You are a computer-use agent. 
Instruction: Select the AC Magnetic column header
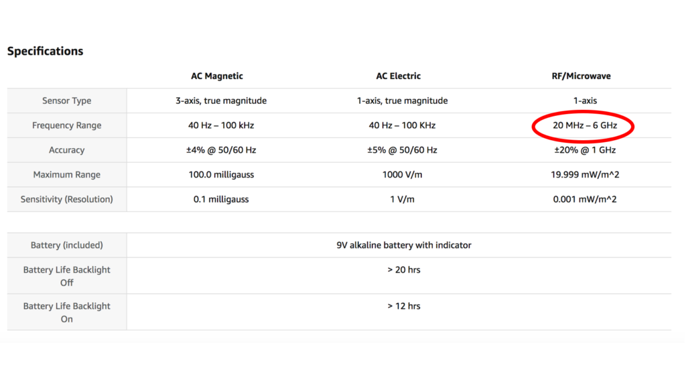[x=216, y=76]
